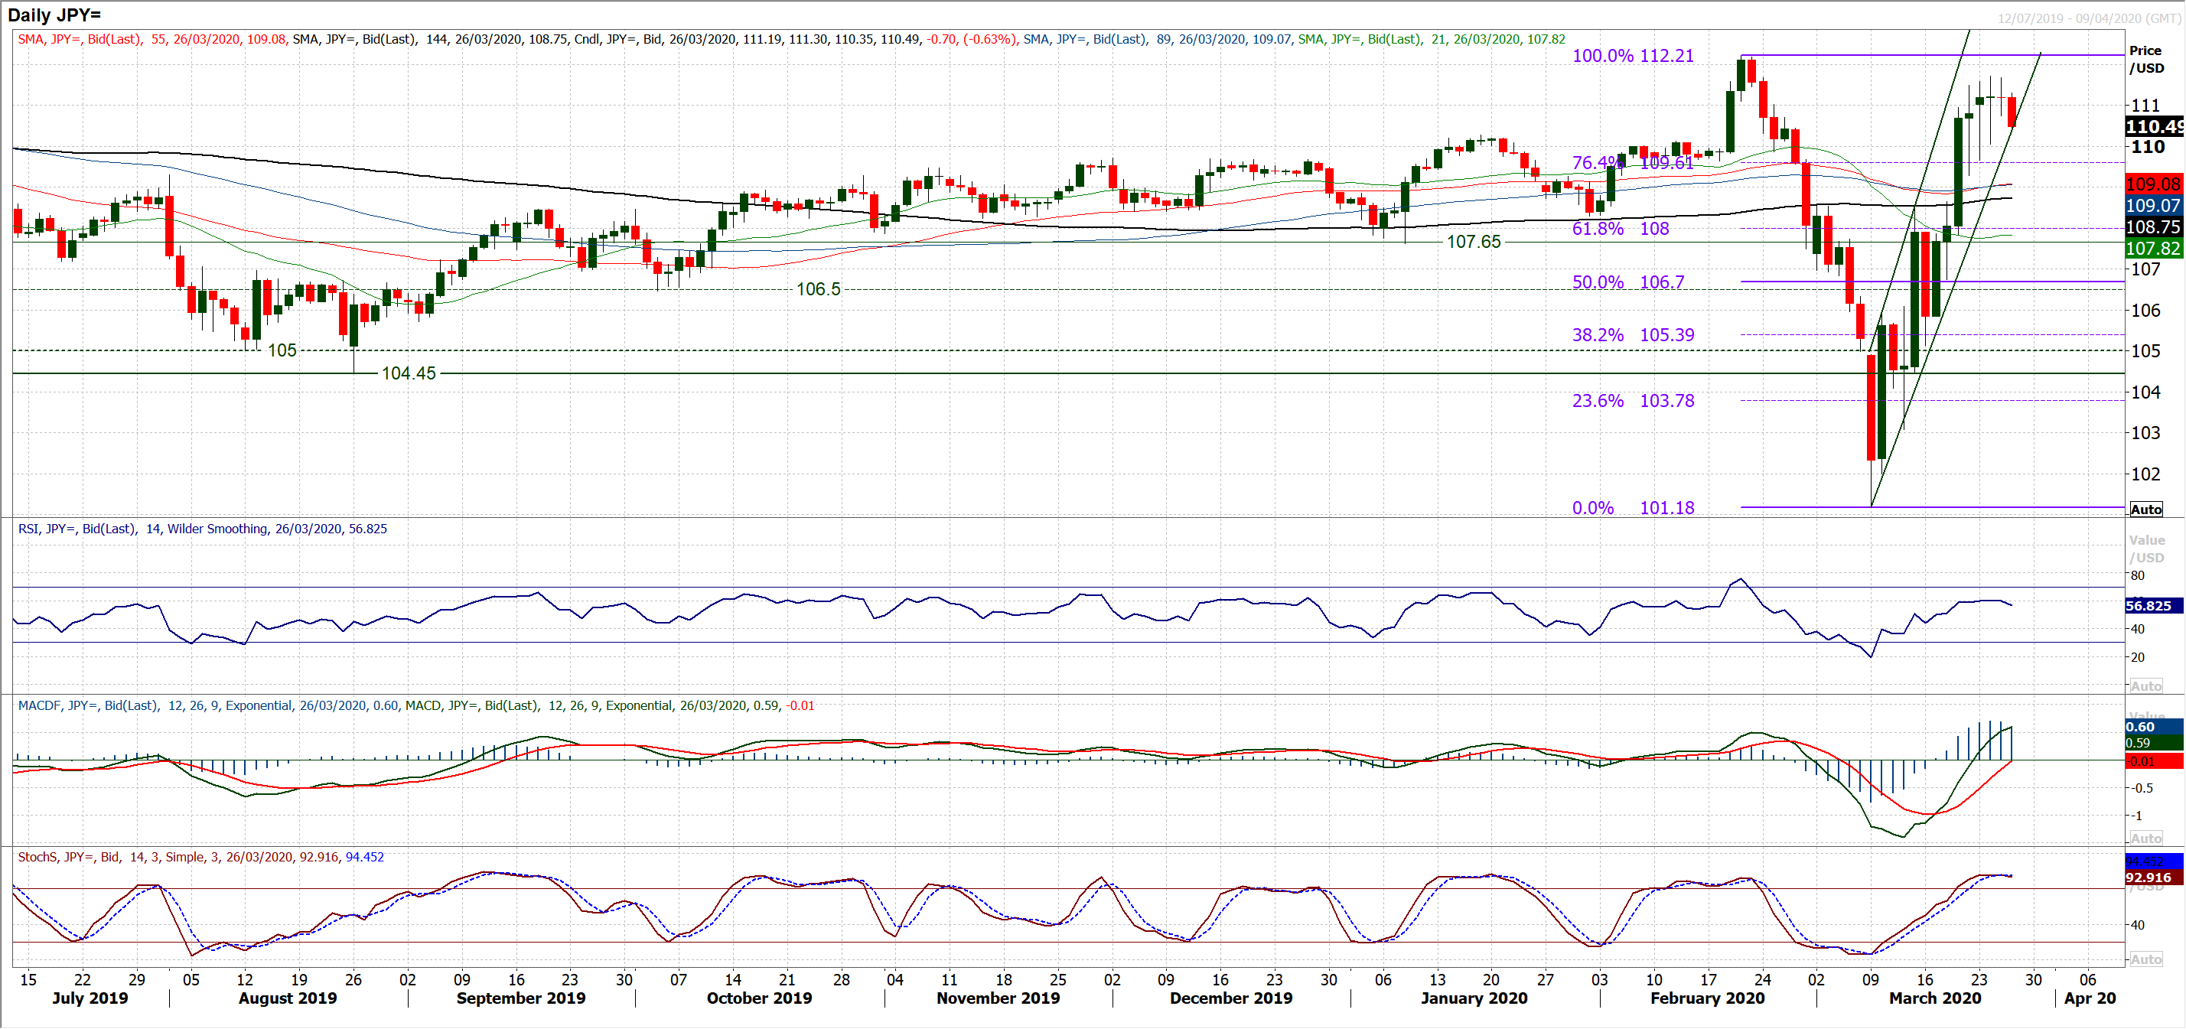Click the October 2019 month label
Viewport: 2186px width, 1029px height.
pos(759,998)
